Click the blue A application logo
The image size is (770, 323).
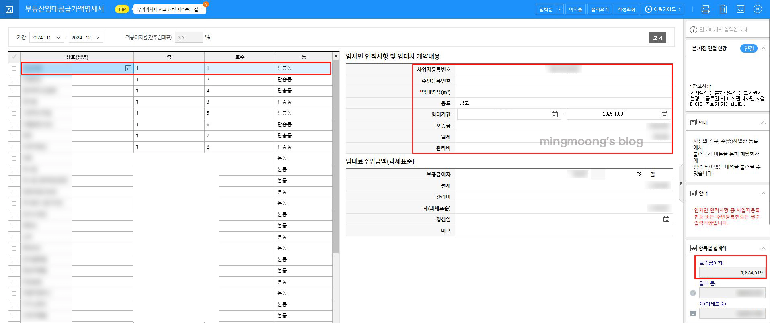point(9,9)
